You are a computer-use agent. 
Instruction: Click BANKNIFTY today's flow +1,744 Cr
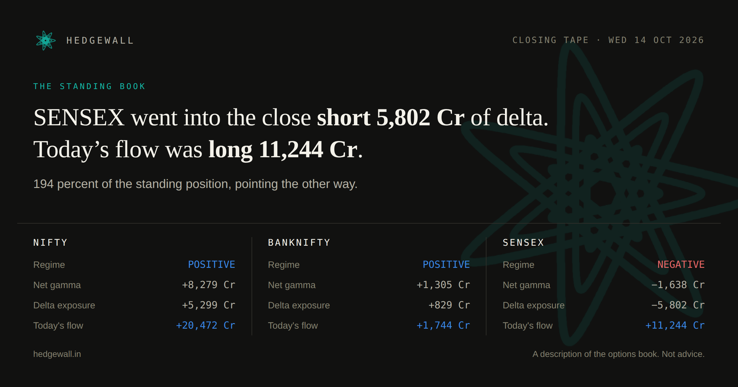443,325
